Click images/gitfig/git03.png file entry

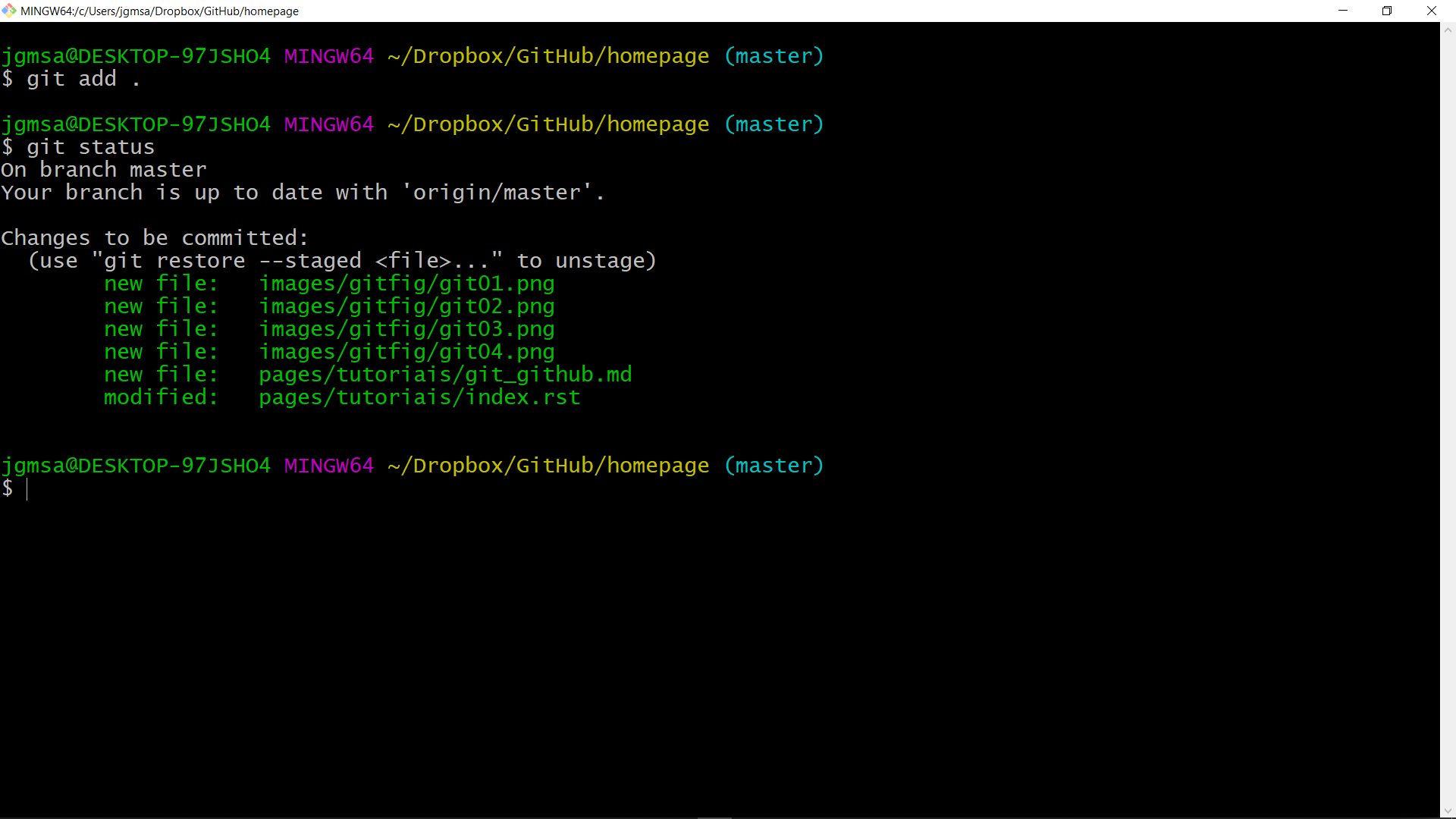[406, 329]
